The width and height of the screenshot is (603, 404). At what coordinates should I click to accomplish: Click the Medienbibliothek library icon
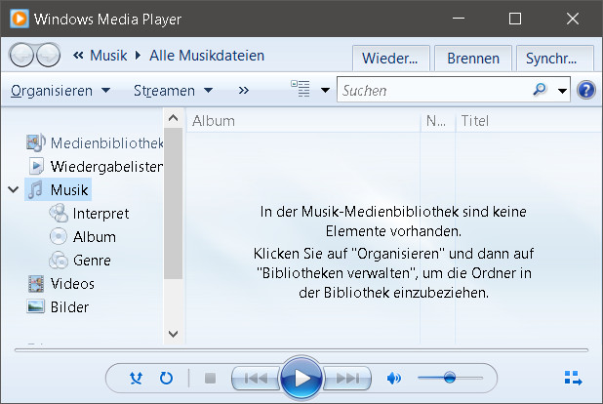tap(36, 142)
